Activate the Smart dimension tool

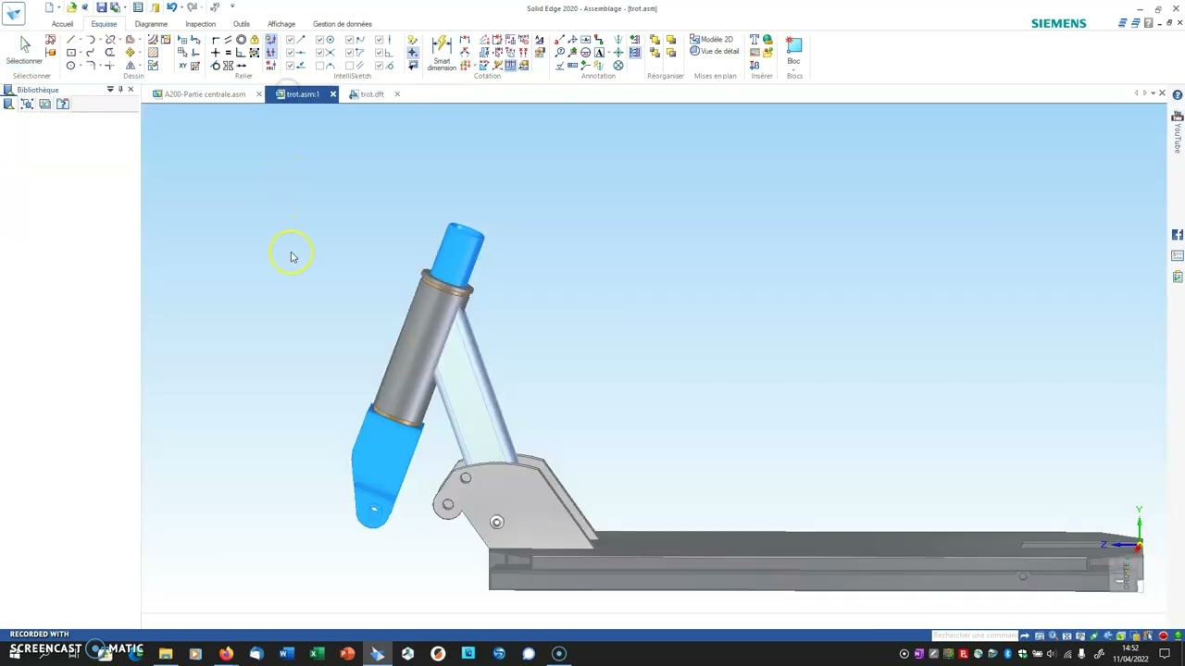click(442, 53)
